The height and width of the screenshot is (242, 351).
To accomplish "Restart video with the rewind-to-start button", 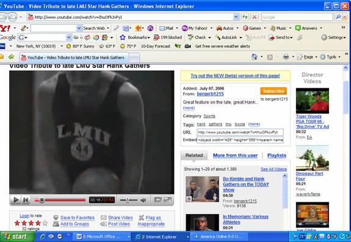I will [26, 200].
